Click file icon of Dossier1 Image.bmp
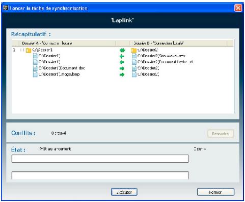Viewport: 245px width, 202px height. [x=35, y=74]
